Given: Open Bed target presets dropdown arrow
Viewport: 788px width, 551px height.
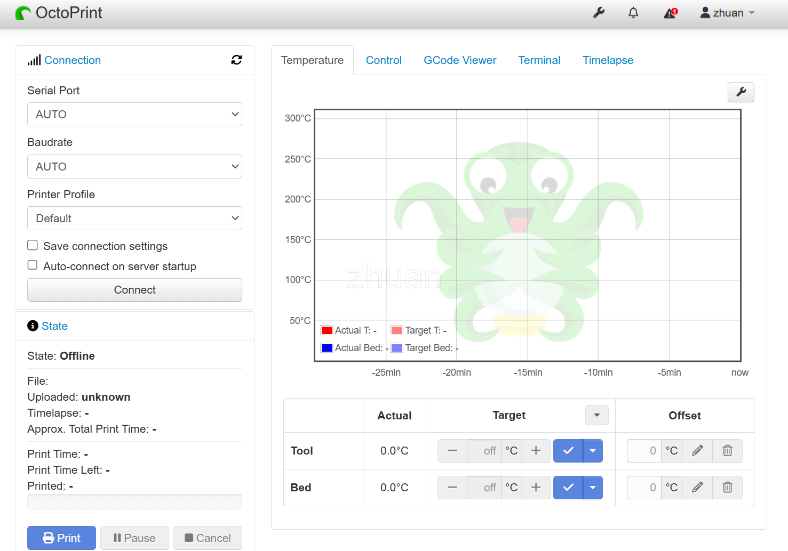Looking at the screenshot, I should [x=593, y=488].
